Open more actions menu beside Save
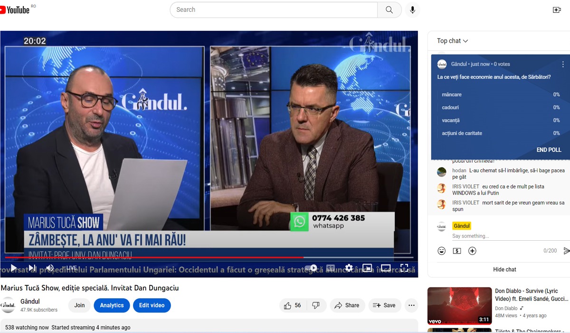 pyautogui.click(x=411, y=305)
